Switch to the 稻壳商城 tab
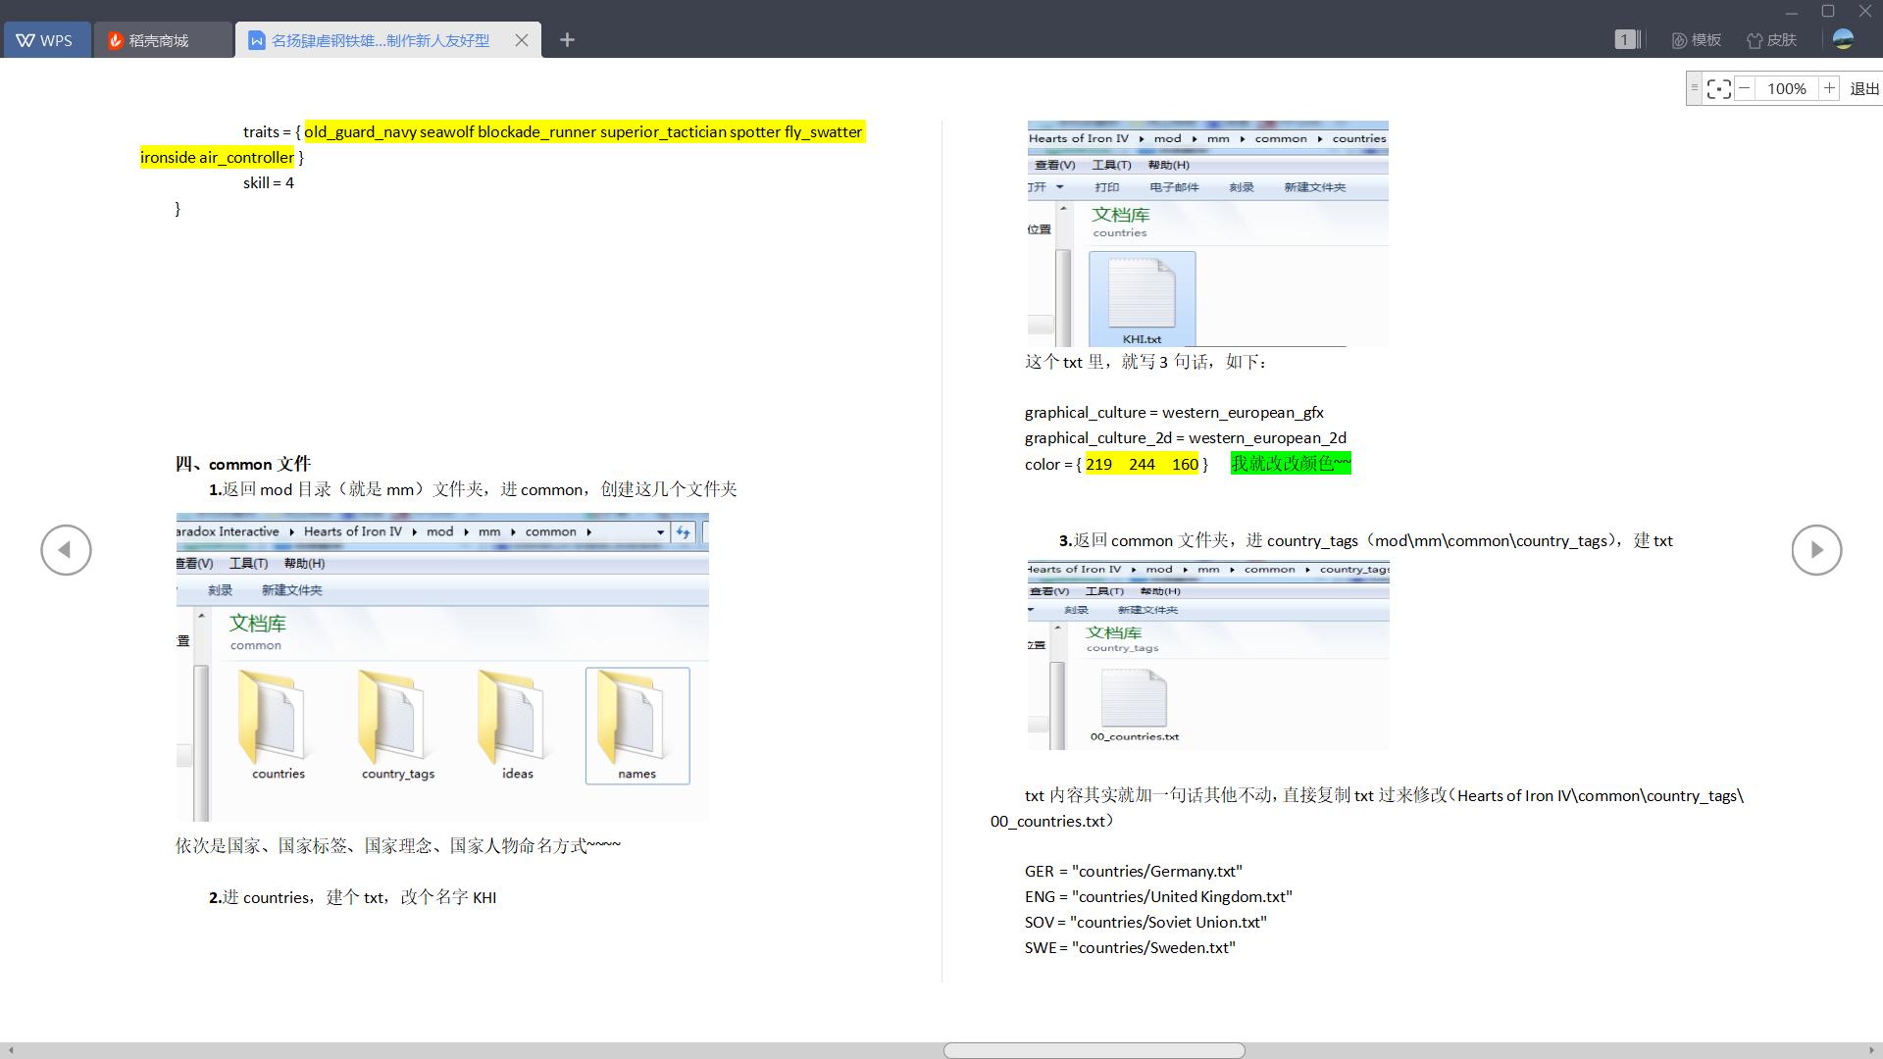Screen dimensions: 1883x1059 [162, 40]
